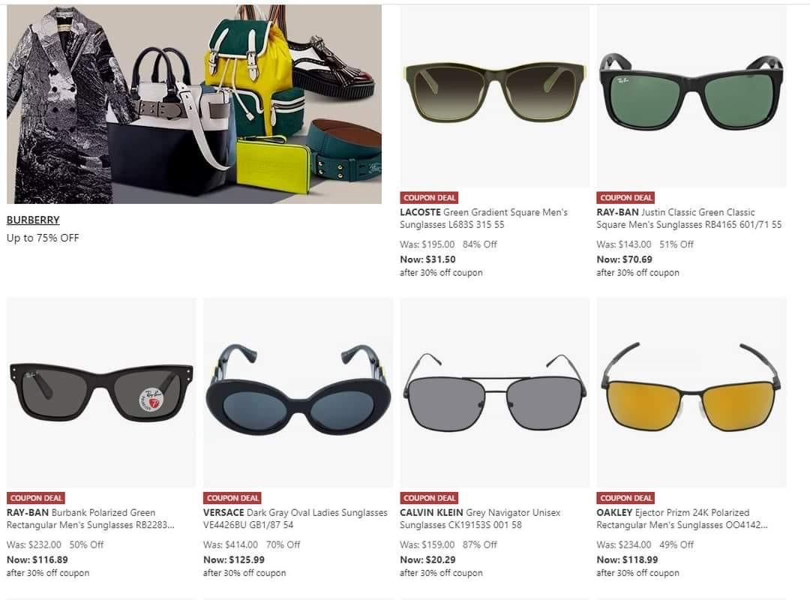The image size is (810, 600).
Task: Click the BURBERRY brand link
Action: coord(33,220)
